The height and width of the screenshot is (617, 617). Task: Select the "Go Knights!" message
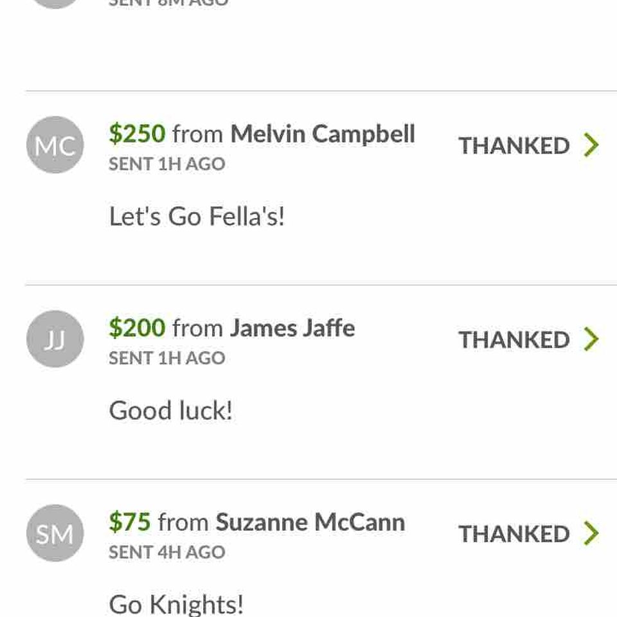point(176,604)
